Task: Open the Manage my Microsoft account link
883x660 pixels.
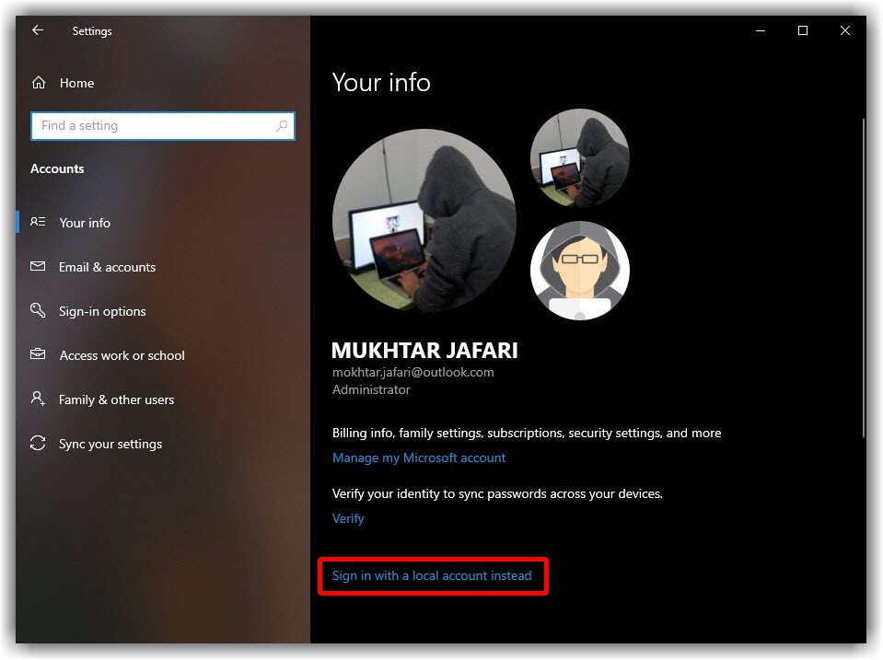Action: coord(418,457)
